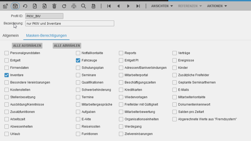The width and height of the screenshot is (251, 141).
Task: Open the AKTIONEN dropdown menu
Action: click(x=217, y=6)
